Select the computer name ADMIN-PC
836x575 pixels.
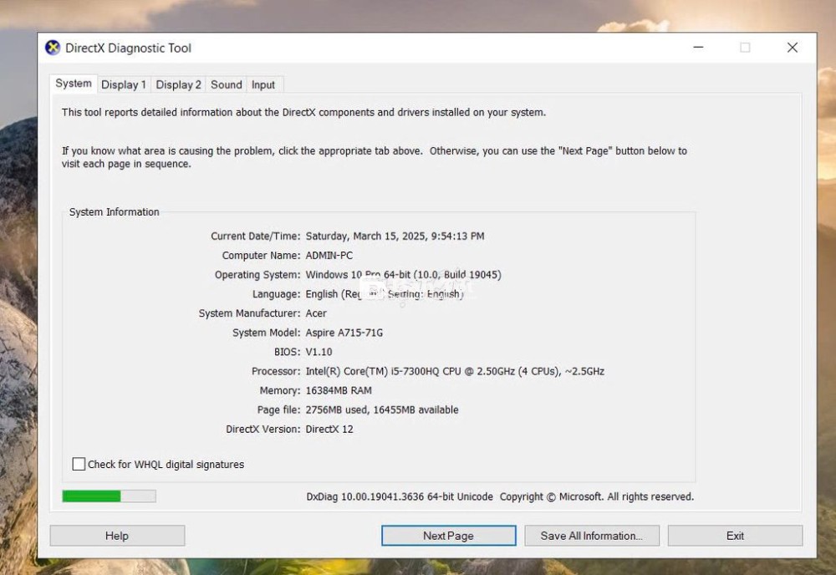point(329,255)
